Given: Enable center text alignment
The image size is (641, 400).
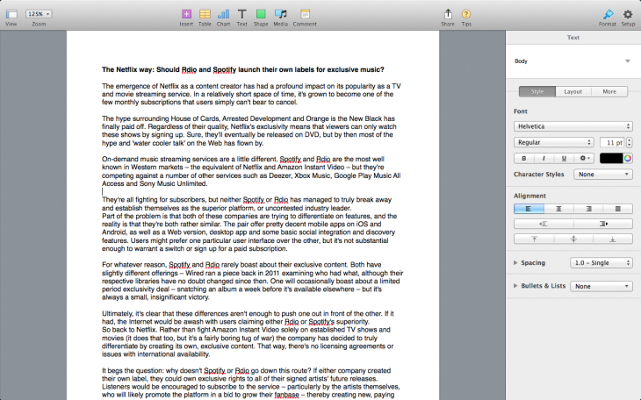Looking at the screenshot, I should 558,209.
